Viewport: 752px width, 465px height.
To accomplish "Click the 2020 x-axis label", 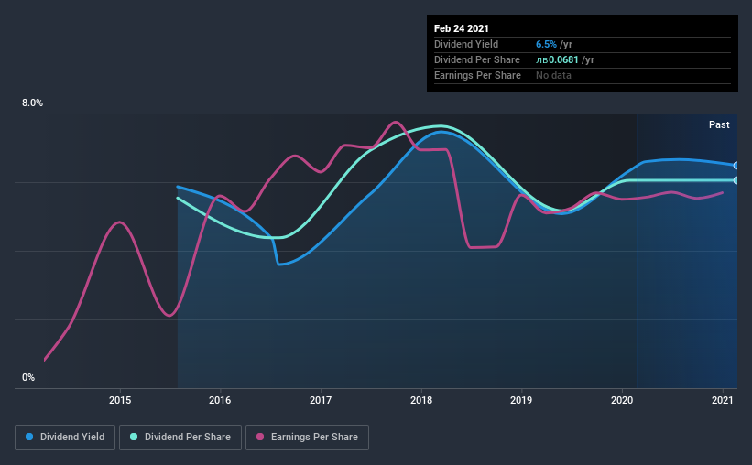I will [622, 400].
